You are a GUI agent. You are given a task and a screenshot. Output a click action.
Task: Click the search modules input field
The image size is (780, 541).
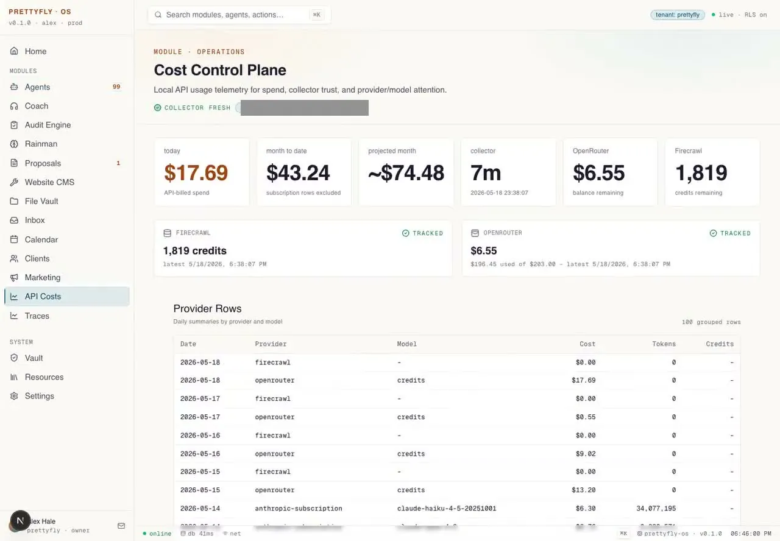(x=239, y=15)
